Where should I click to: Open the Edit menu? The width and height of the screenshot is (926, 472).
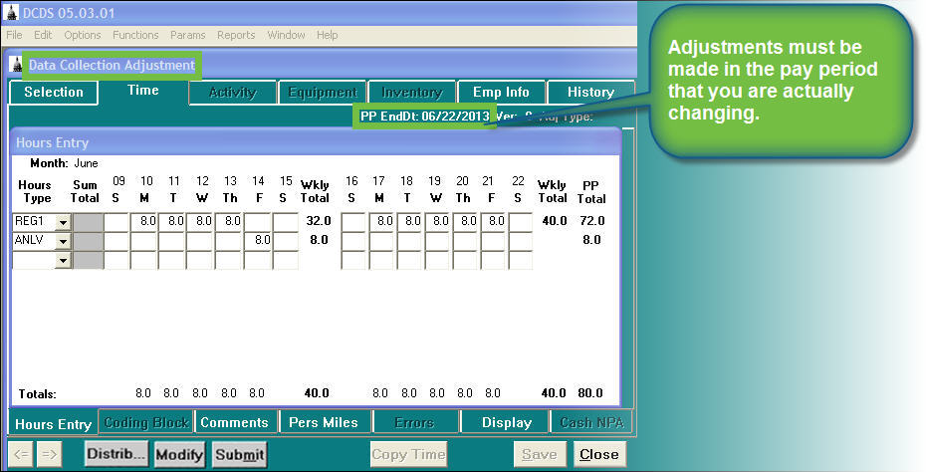coord(43,35)
